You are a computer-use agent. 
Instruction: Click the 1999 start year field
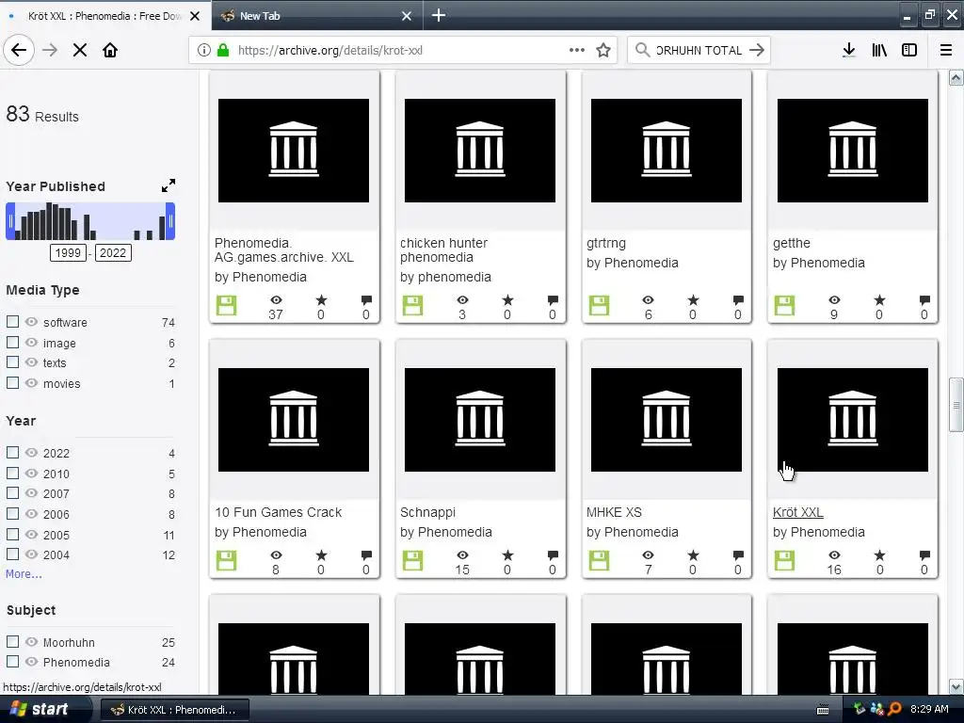click(x=68, y=252)
